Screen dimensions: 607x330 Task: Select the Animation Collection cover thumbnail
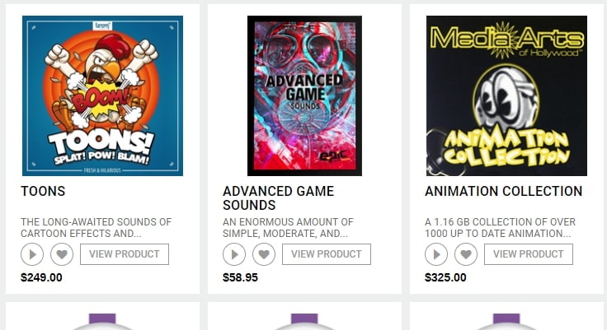click(x=506, y=95)
